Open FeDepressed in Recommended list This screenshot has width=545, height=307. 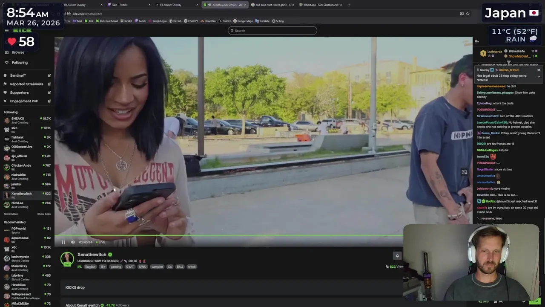(x=27, y=296)
